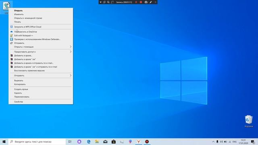Switch the ENG input language indicator

coord(235,141)
